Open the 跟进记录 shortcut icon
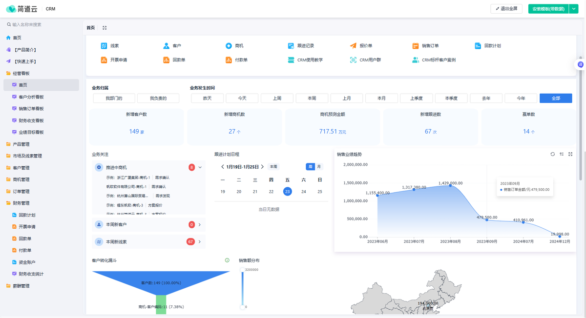This screenshot has height=318, width=586. 291,46
